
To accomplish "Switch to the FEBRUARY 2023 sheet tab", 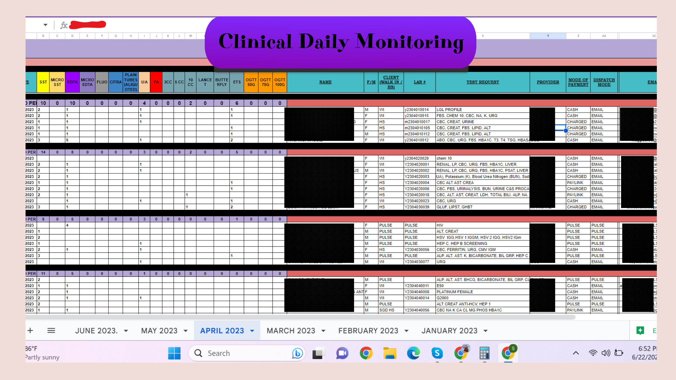I will tap(368, 331).
